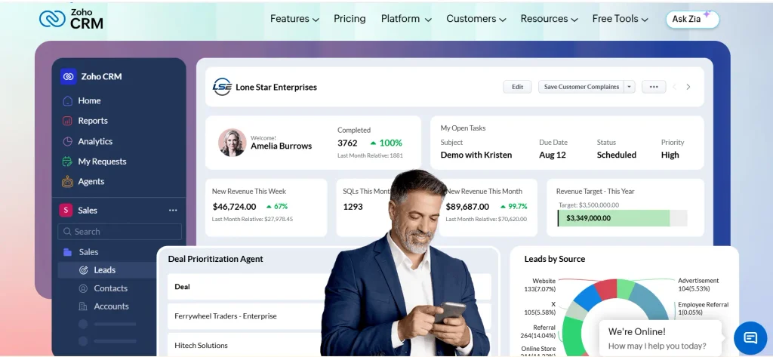Image resolution: width=773 pixels, height=357 pixels.
Task: Click the Sales folder icon
Action: (x=67, y=252)
